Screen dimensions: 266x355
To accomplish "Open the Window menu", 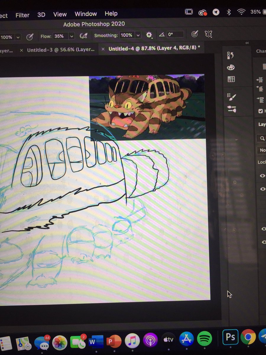I will (86, 14).
